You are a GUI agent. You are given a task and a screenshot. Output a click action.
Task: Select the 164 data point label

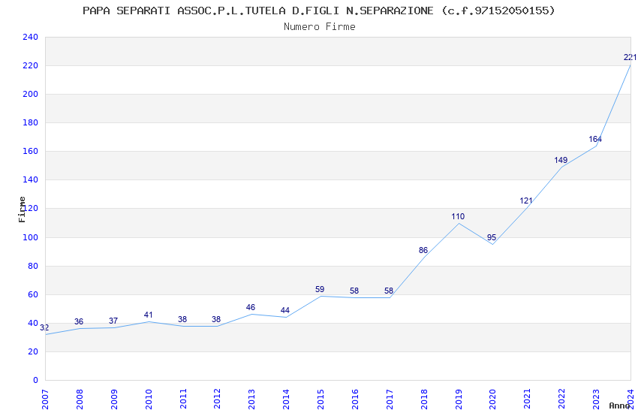tap(595, 139)
